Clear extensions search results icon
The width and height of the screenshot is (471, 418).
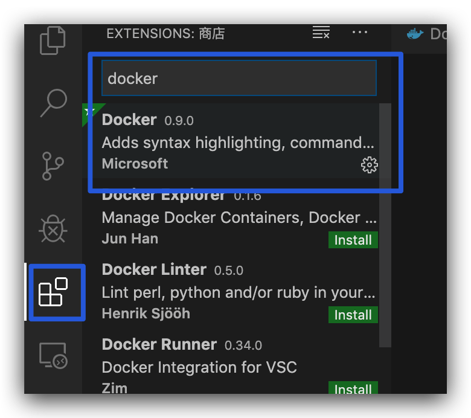tap(321, 33)
